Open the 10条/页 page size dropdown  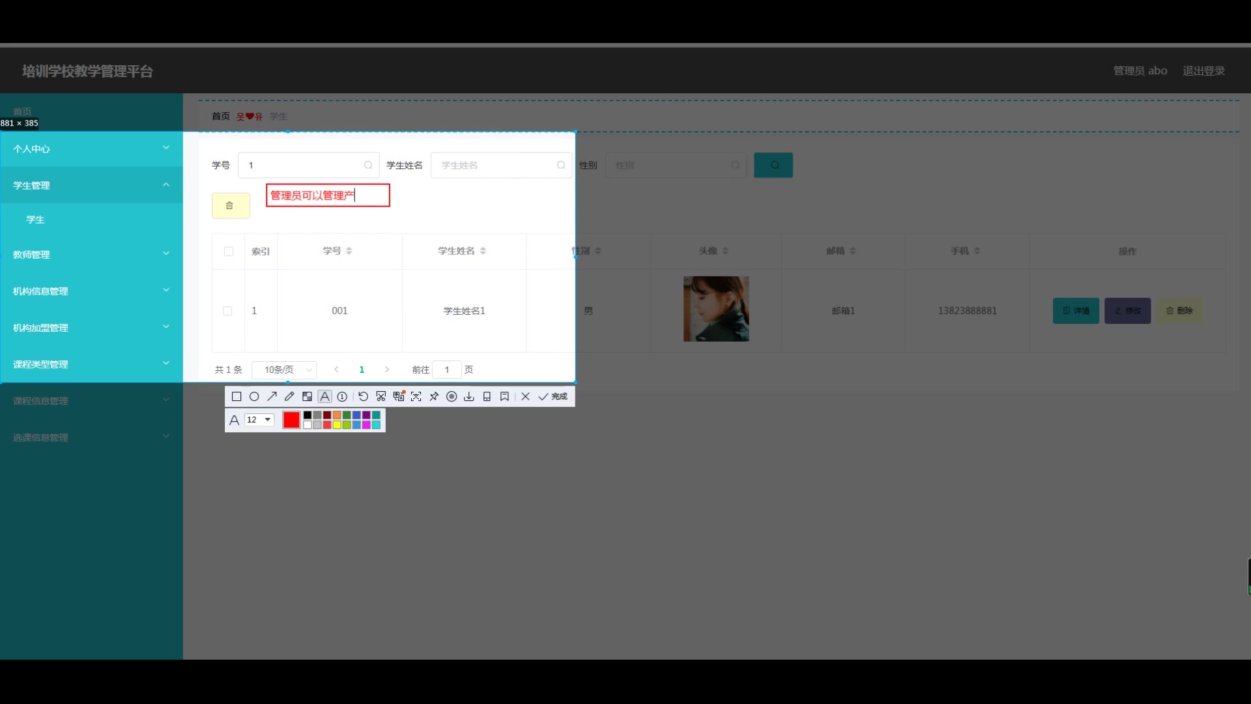click(x=284, y=370)
